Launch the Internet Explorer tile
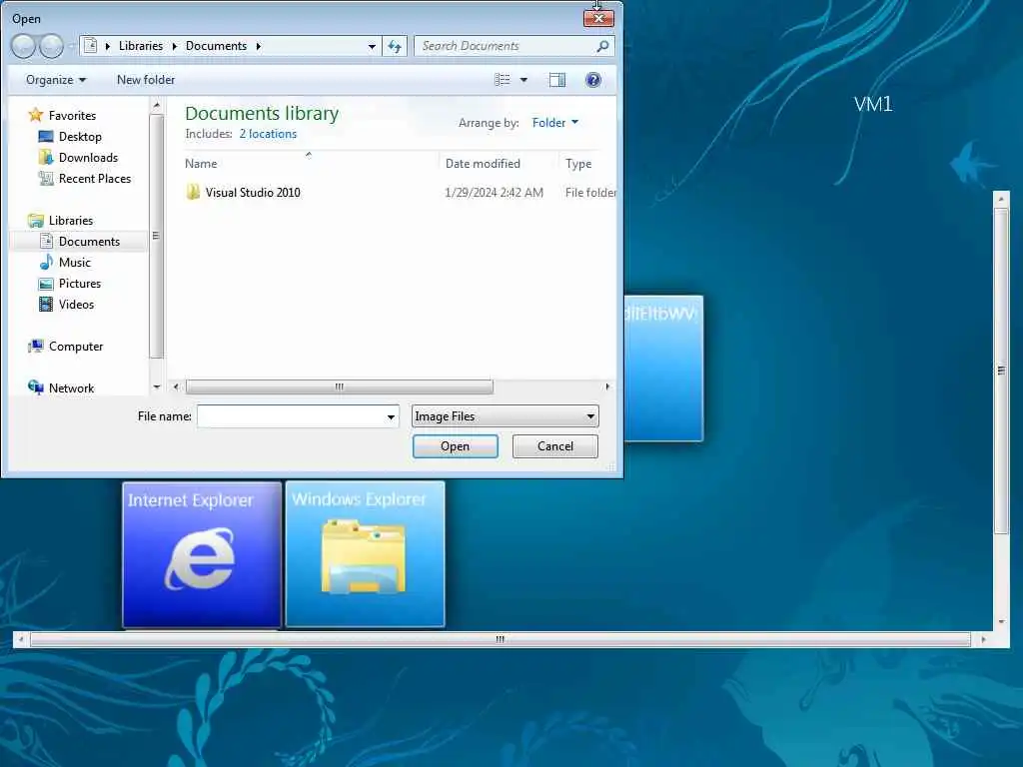The width and height of the screenshot is (1023, 767). click(x=202, y=555)
